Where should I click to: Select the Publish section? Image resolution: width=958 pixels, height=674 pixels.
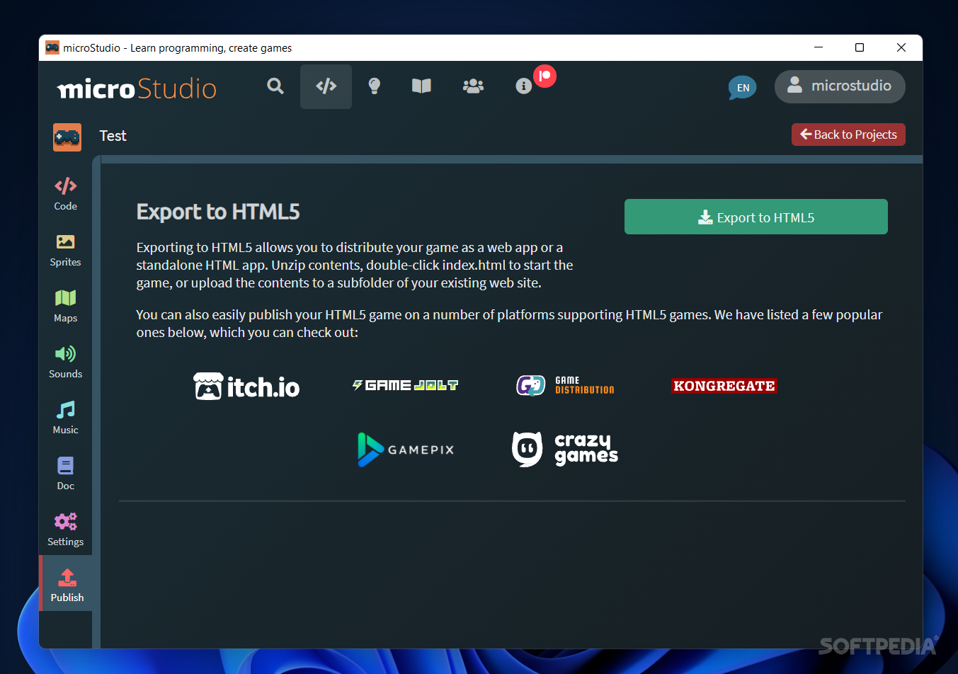pos(67,583)
